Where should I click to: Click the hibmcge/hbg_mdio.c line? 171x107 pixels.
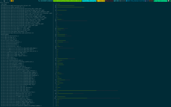coord(18,83)
